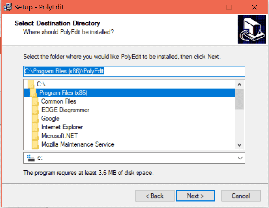Click the Common Files folder icon
This screenshot has width=269, height=208.
click(35, 101)
